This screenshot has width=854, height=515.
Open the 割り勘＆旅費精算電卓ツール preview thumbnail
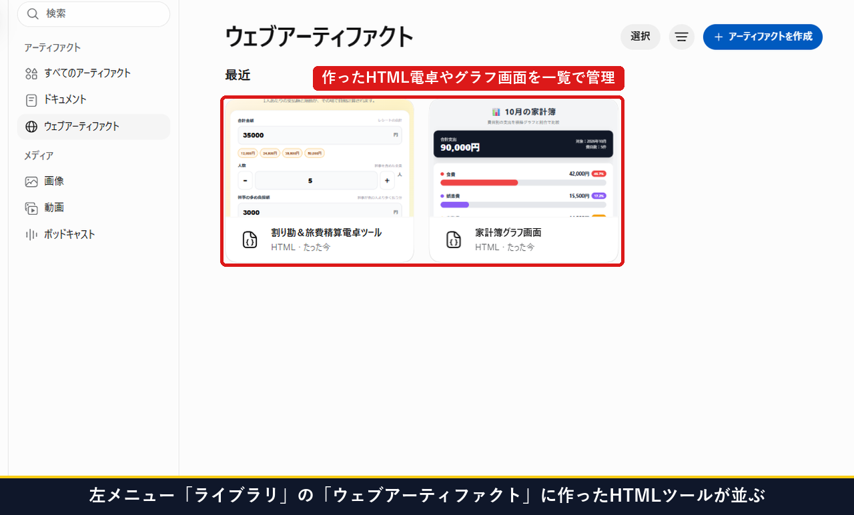coord(320,157)
